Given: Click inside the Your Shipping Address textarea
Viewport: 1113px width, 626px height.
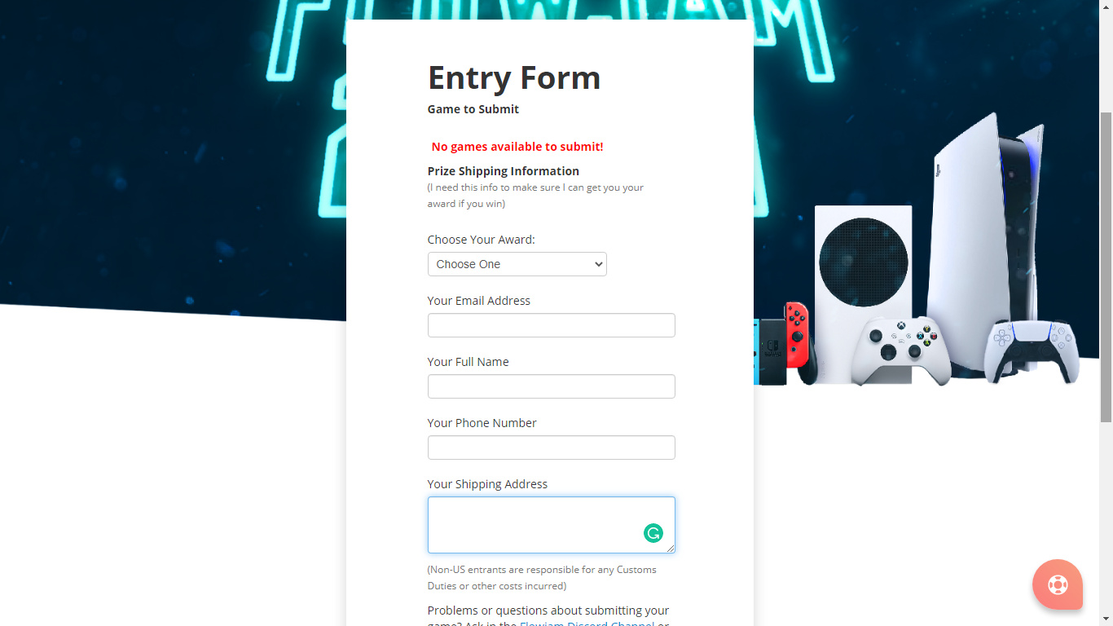Looking at the screenshot, I should pos(552,525).
